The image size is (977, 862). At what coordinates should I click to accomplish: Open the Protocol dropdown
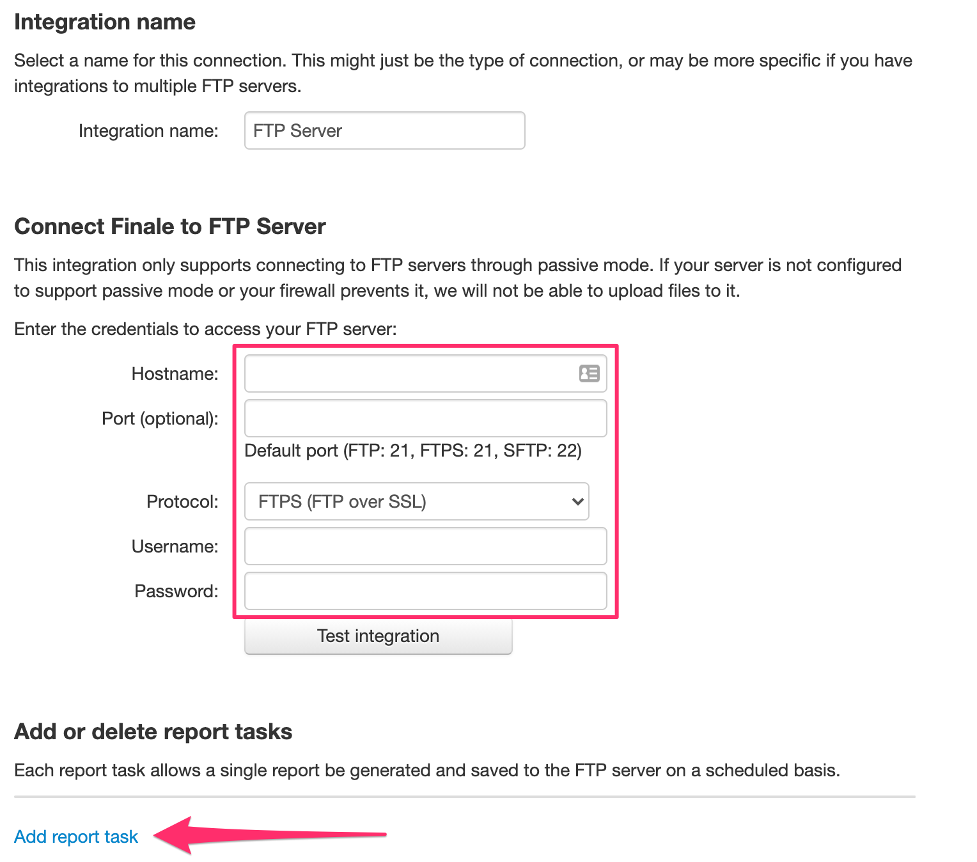(417, 501)
